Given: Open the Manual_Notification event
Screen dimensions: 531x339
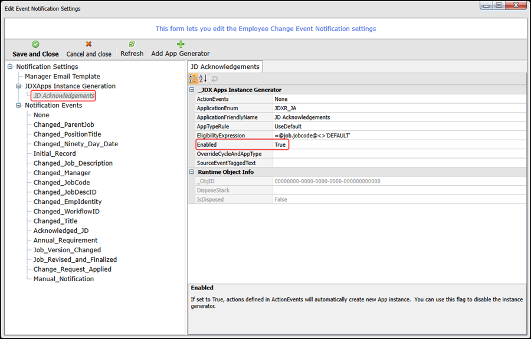Looking at the screenshot, I should pos(63,279).
